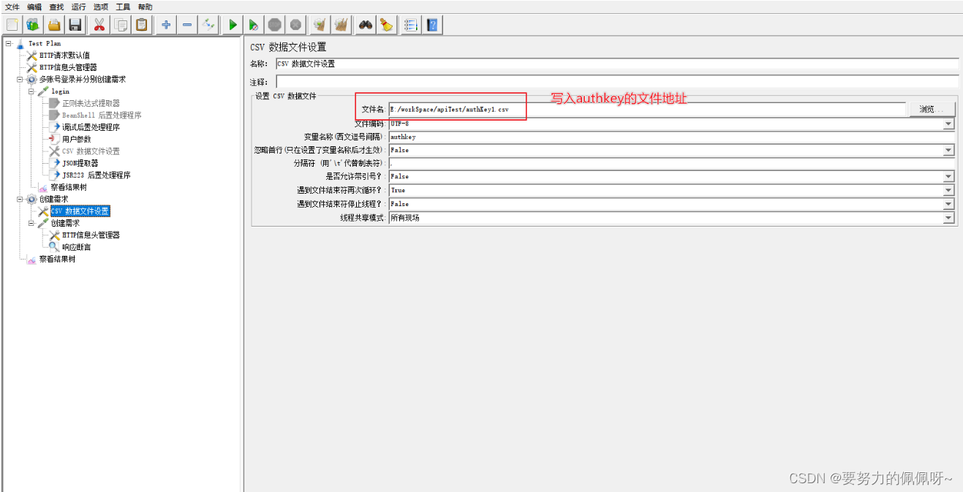The width and height of the screenshot is (963, 492).
Task: Open the 选项 menu
Action: 100,7
